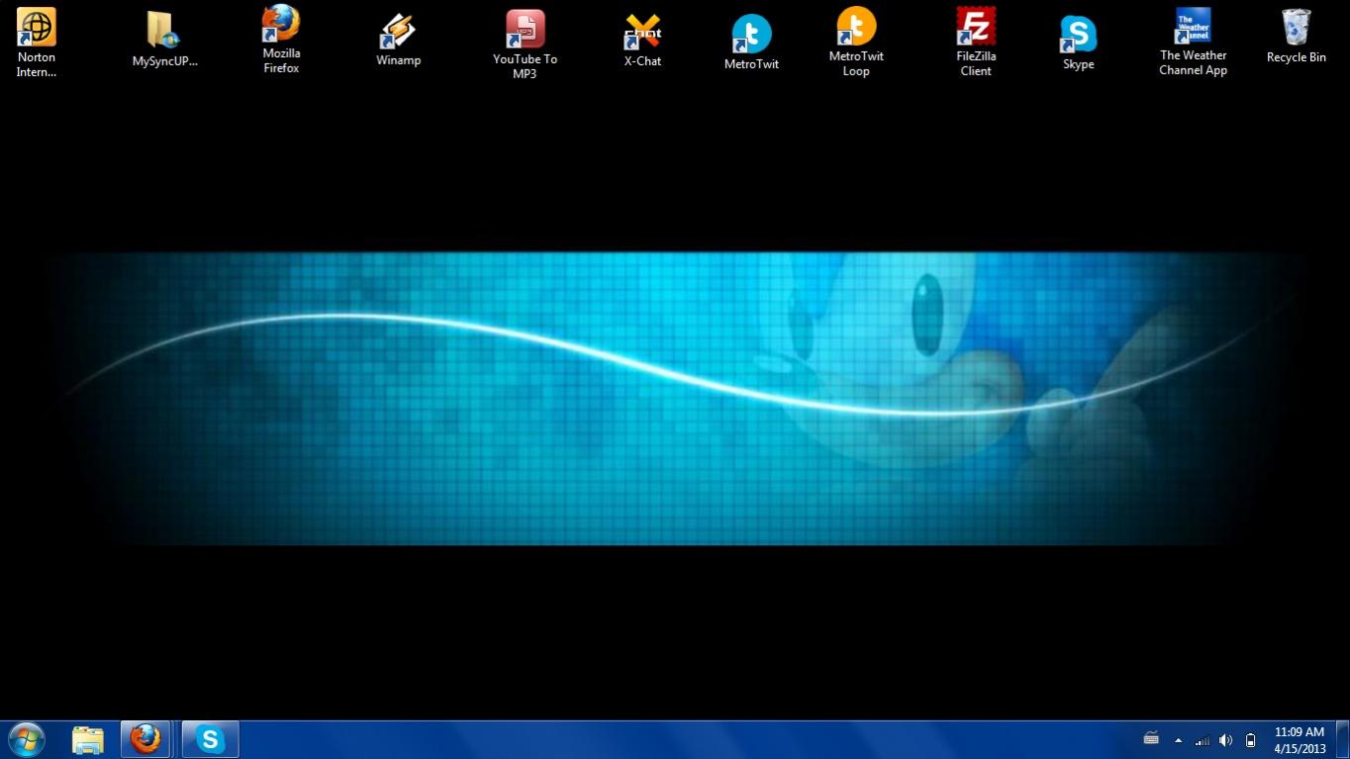Open the network signal tray icon
The height and width of the screenshot is (759, 1350).
click(1202, 740)
